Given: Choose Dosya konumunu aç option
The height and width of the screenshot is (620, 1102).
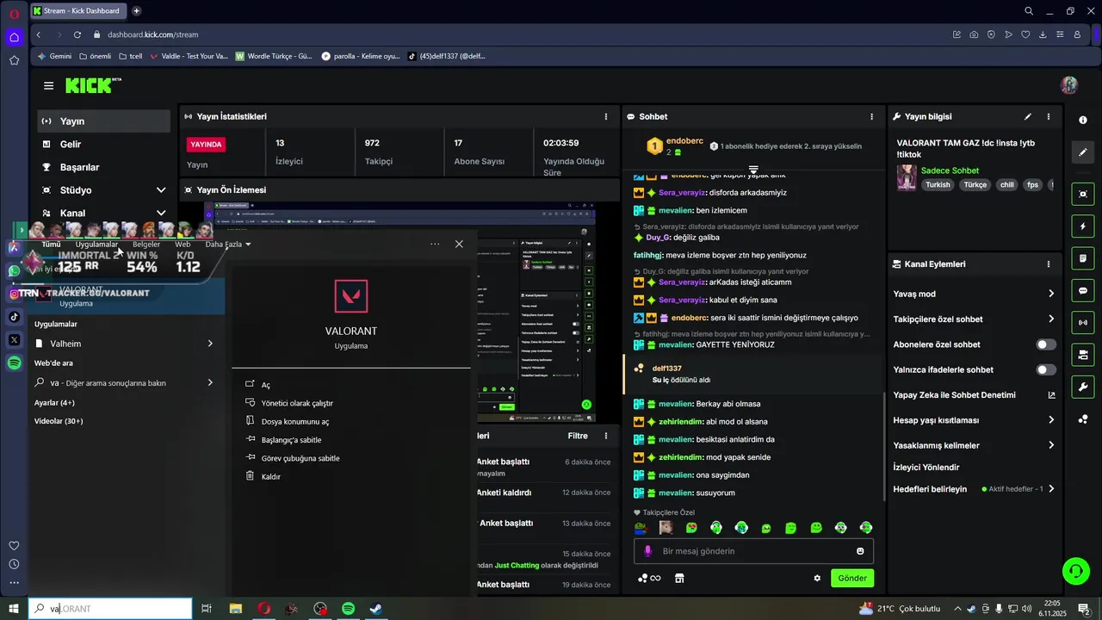Looking at the screenshot, I should (x=295, y=421).
